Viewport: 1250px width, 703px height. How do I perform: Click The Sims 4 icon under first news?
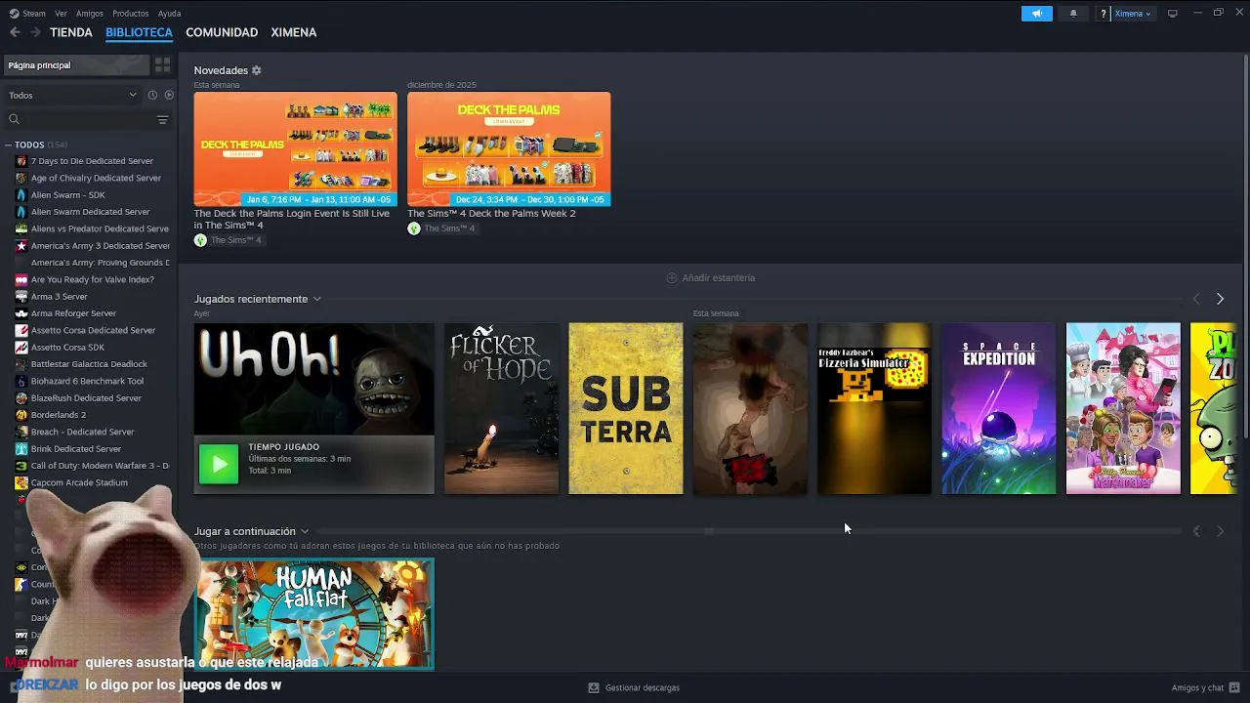coord(200,240)
